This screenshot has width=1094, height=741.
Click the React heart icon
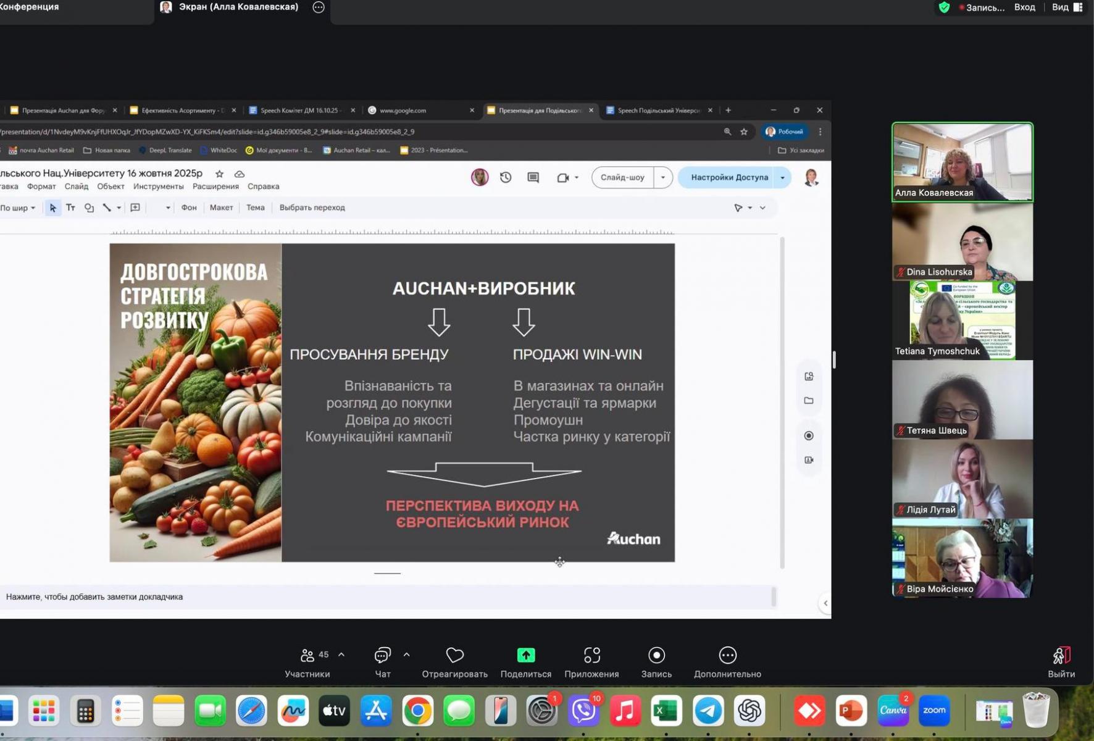point(454,655)
